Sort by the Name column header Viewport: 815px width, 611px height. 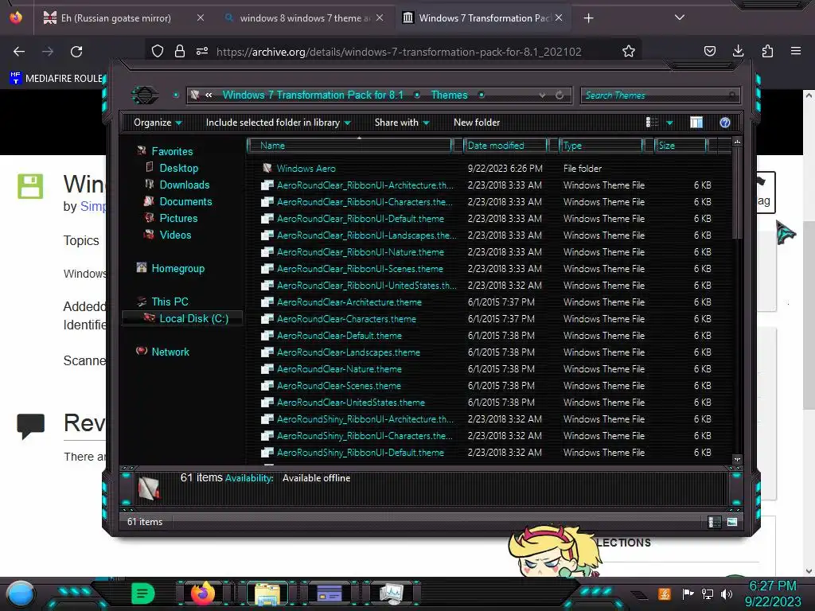350,146
